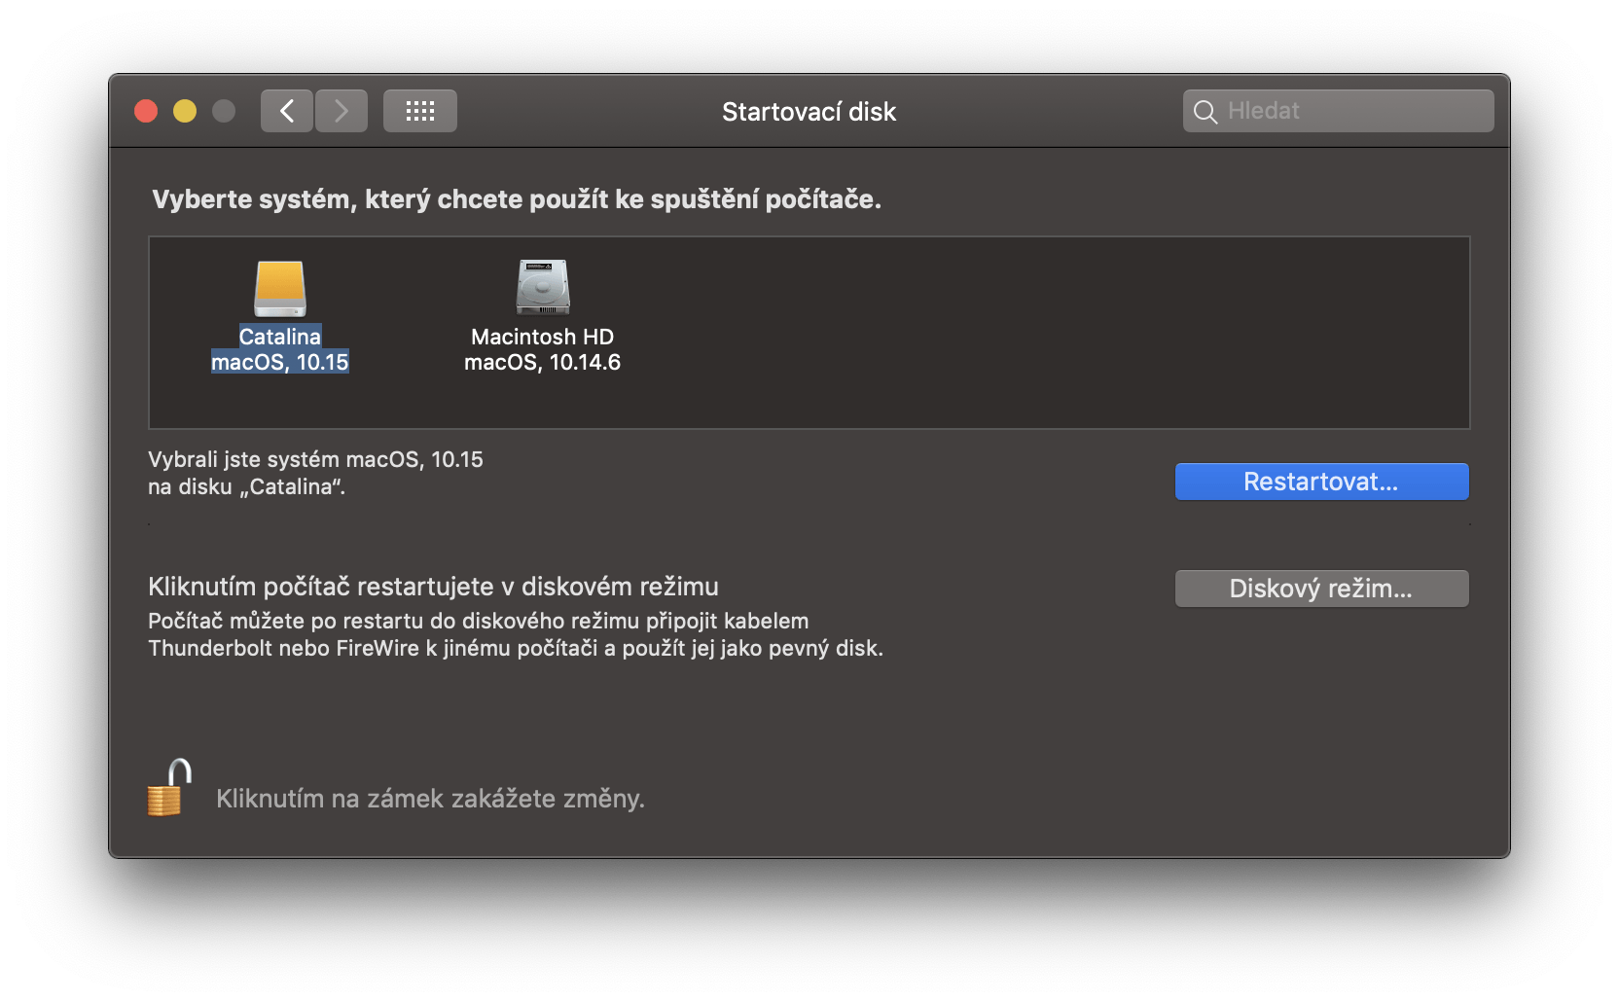The width and height of the screenshot is (1619, 1002).
Task: Click the "Vybrali jste systém macOS, 10.15" text
Action: click(315, 459)
